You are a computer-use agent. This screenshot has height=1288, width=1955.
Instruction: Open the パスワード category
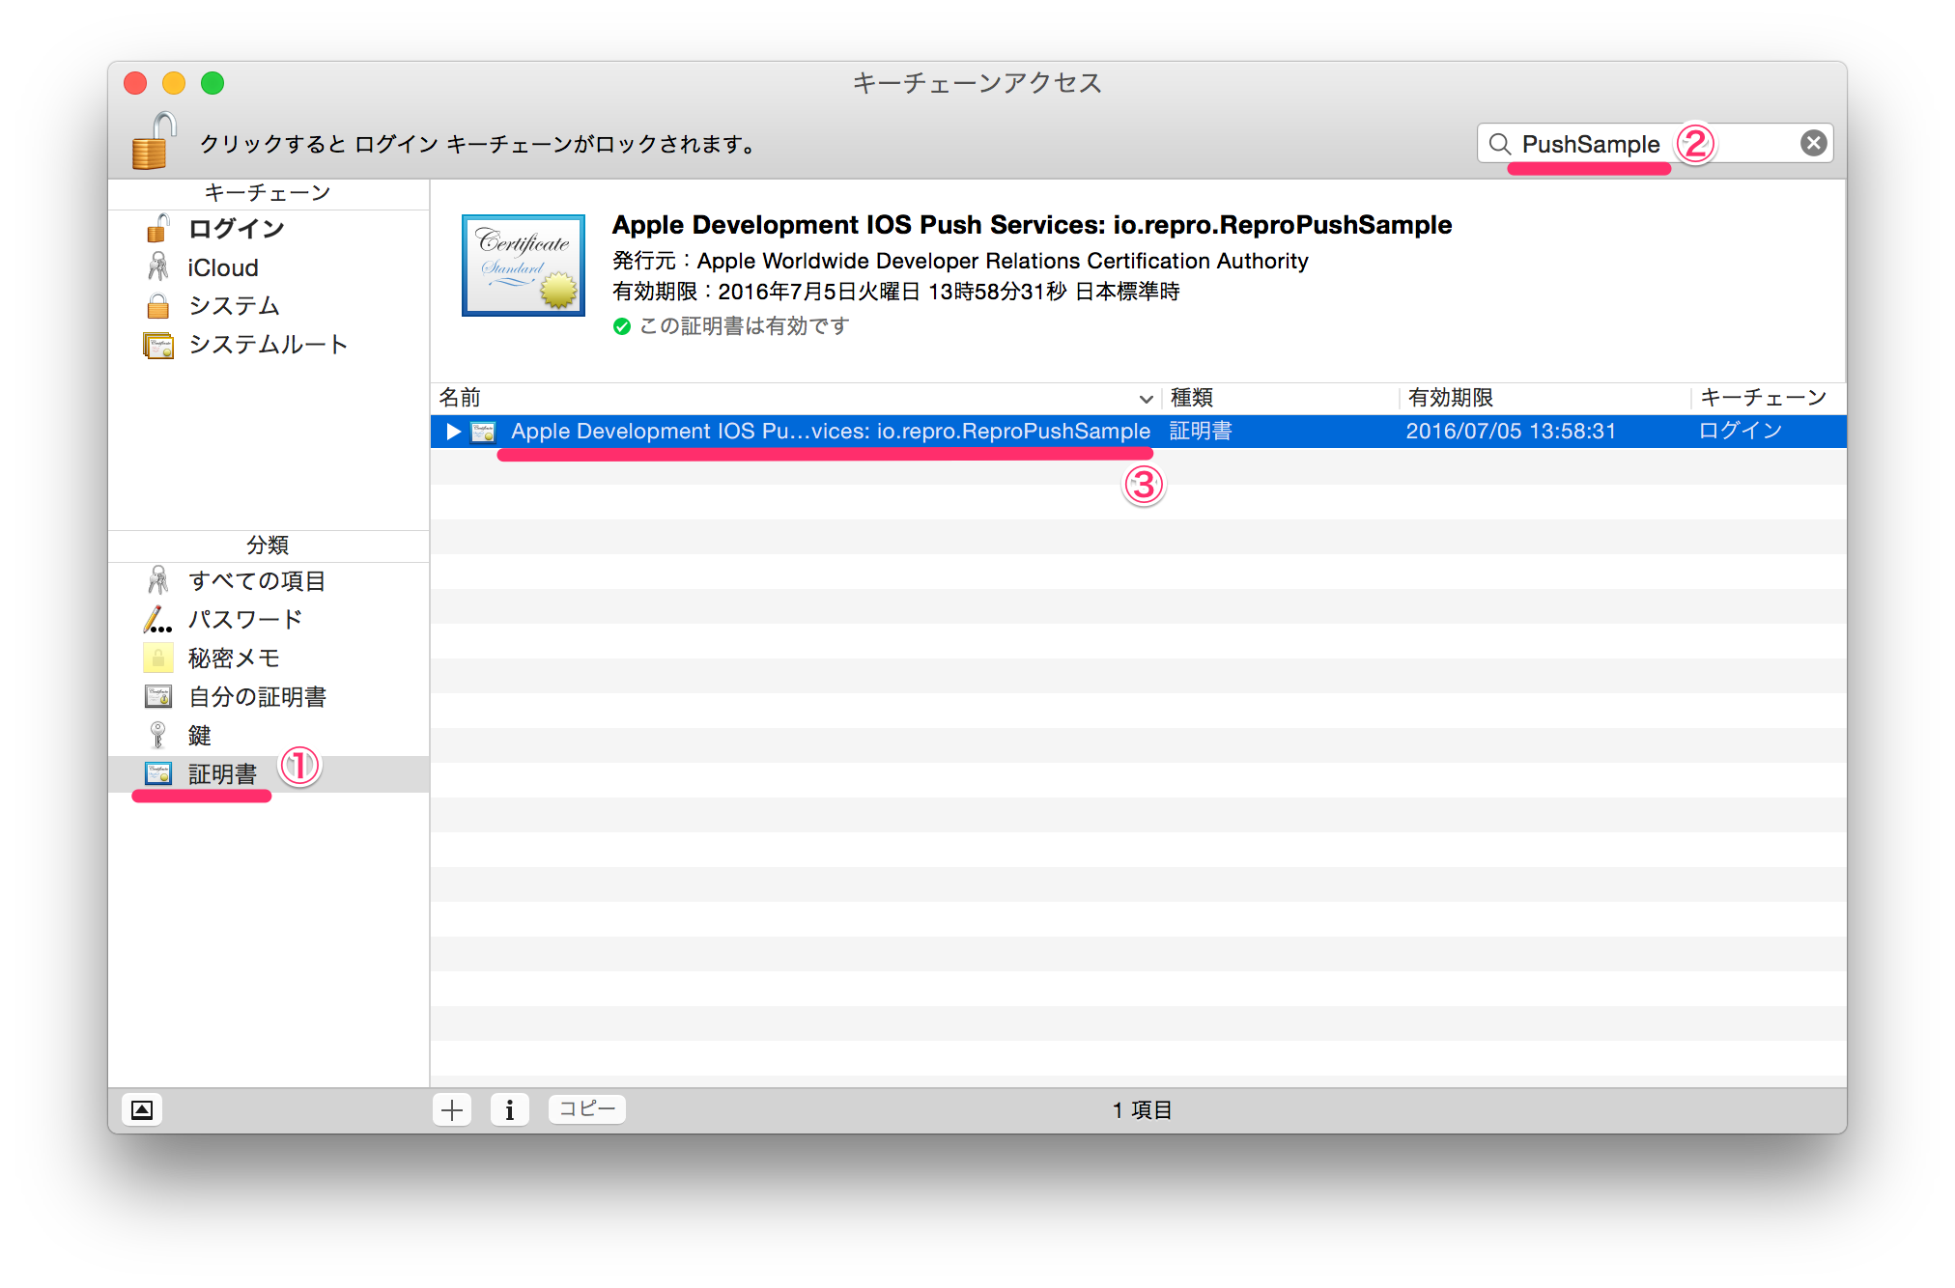click(x=268, y=619)
